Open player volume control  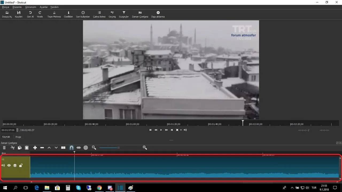[x=185, y=130]
